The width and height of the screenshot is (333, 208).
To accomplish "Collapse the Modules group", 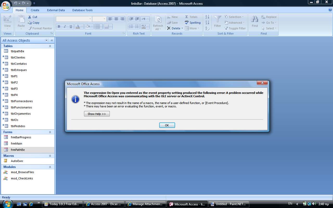I will [50, 167].
